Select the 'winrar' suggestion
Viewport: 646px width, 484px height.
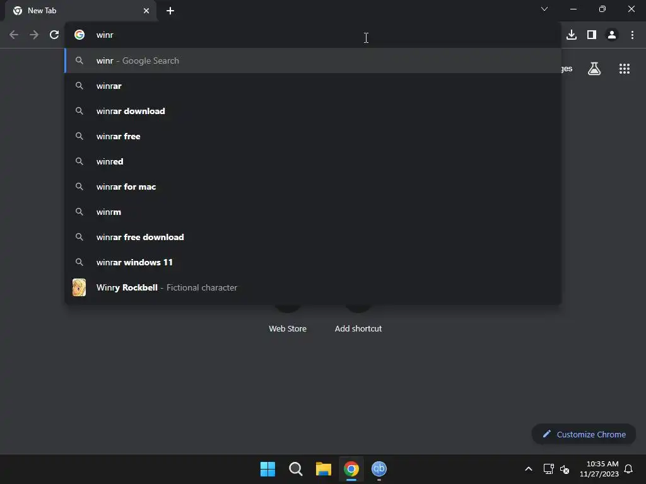(x=313, y=86)
